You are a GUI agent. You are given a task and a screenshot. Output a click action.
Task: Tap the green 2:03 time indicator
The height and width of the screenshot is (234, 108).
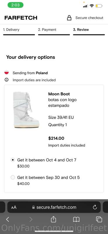coord(15,5)
